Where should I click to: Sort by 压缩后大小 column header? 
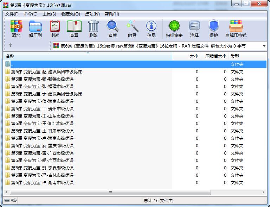click(x=214, y=56)
